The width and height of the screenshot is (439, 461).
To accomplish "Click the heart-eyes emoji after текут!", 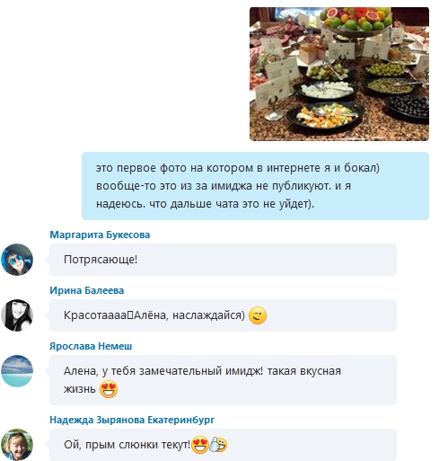I will click(200, 445).
